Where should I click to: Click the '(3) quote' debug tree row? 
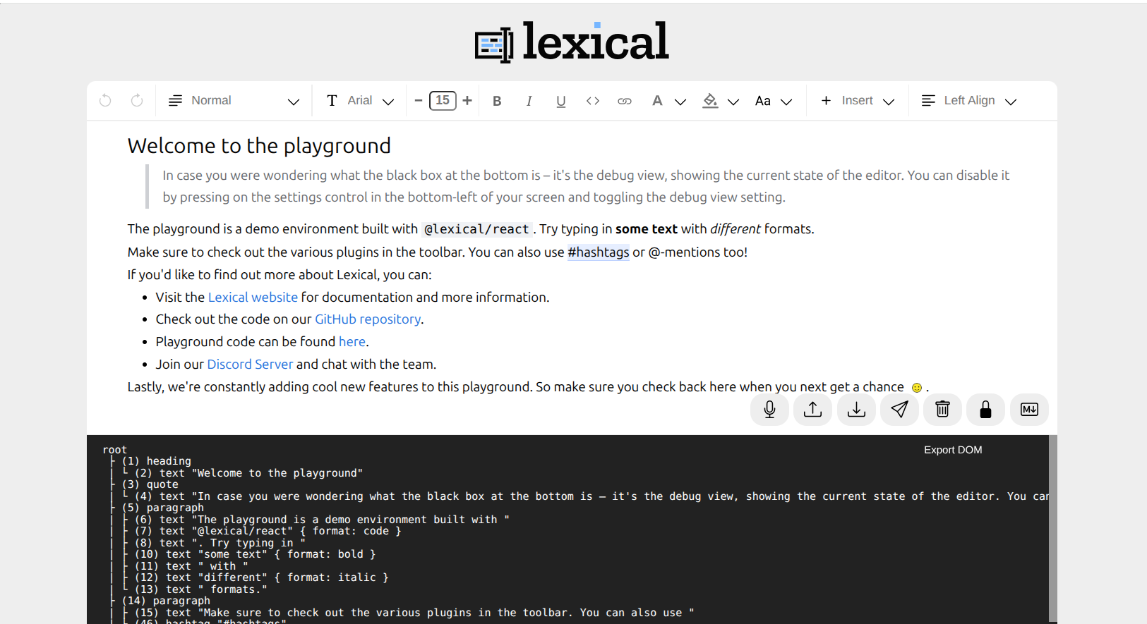coord(150,484)
